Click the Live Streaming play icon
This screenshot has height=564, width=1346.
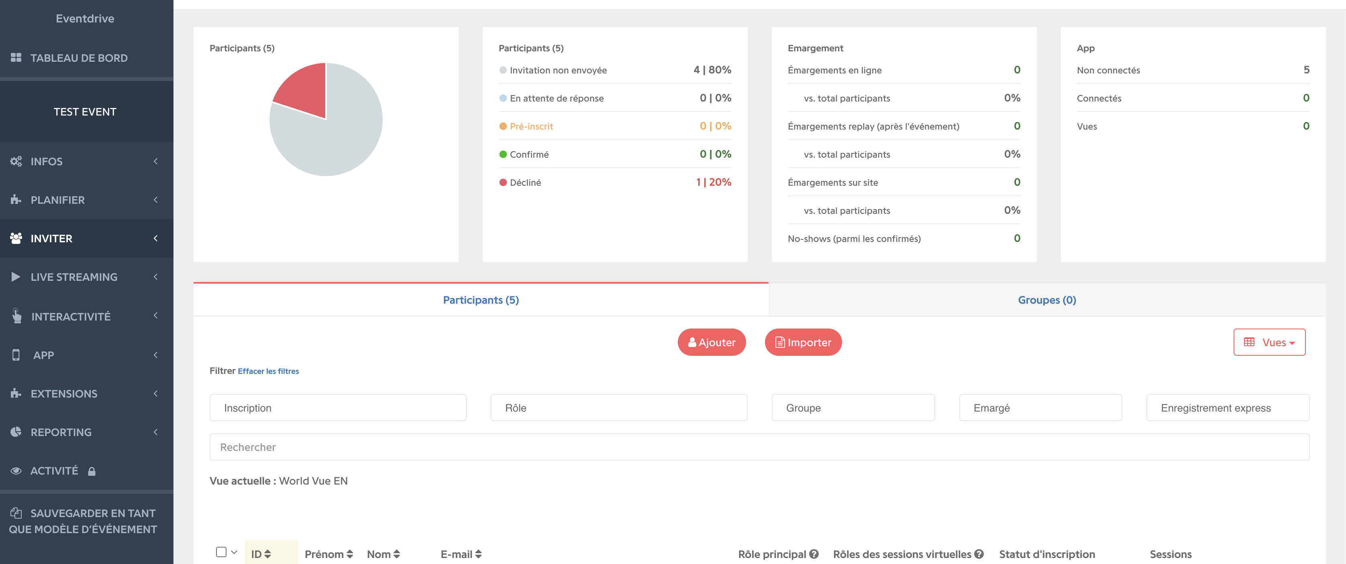click(x=16, y=277)
